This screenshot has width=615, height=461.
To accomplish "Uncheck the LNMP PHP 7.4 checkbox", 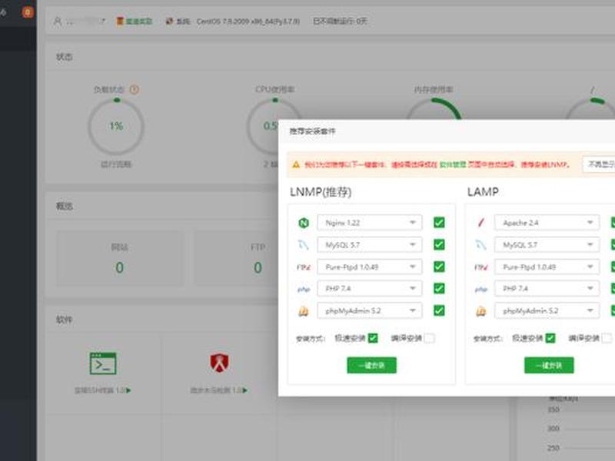I will tap(439, 289).
